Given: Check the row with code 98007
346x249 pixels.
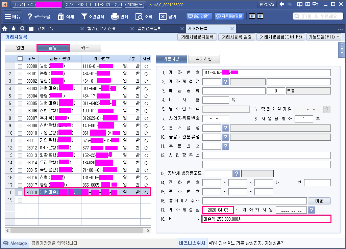Looking at the screenshot, I should pos(20,118).
